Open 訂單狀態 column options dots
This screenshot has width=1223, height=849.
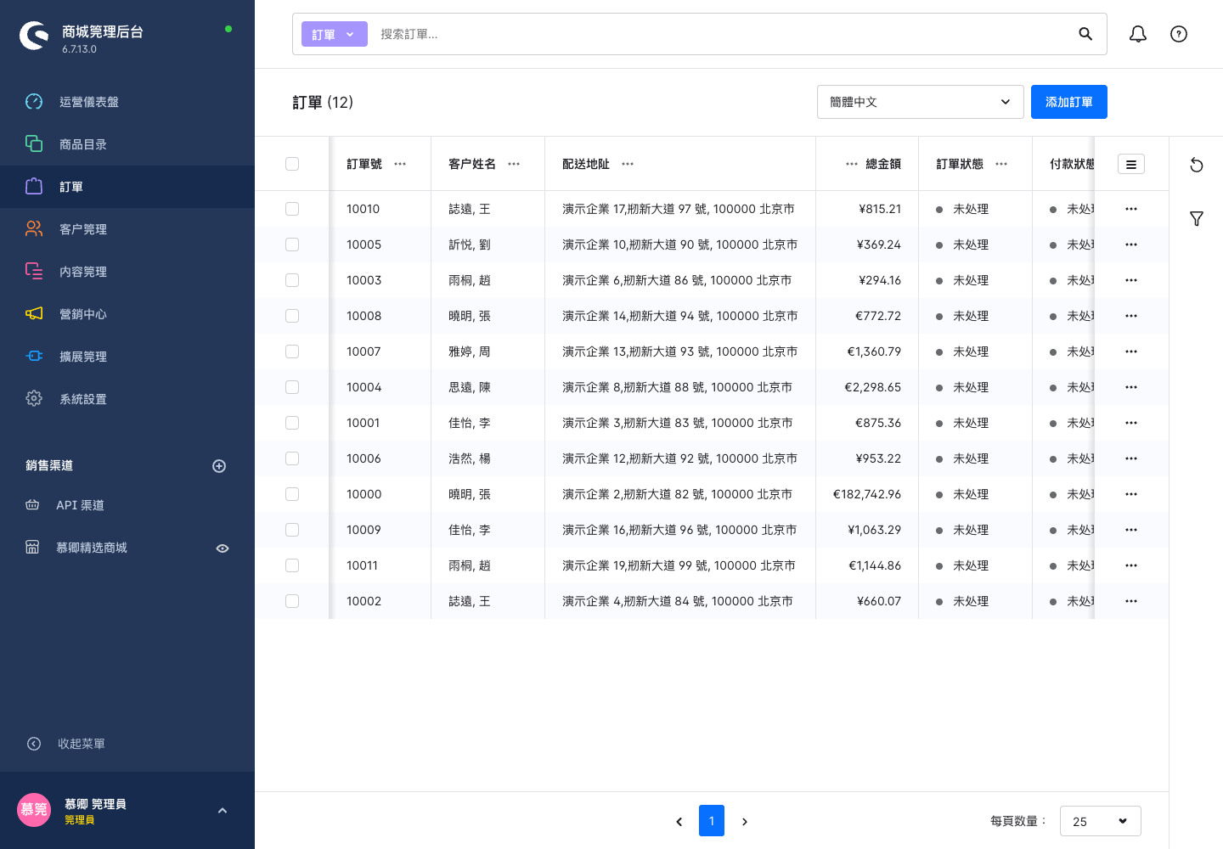pos(1001,164)
